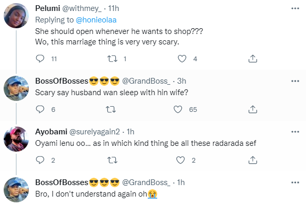
Task: Share the BossOfBosses 3h tweet
Action: 253,109
